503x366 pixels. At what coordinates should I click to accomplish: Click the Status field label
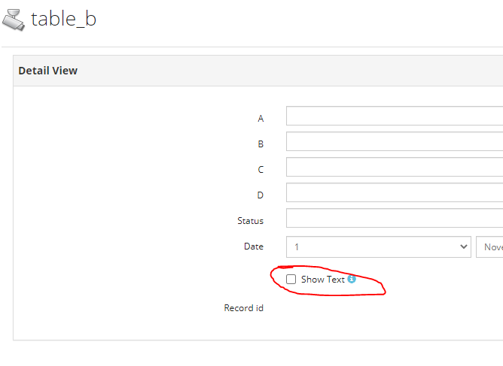click(x=250, y=221)
